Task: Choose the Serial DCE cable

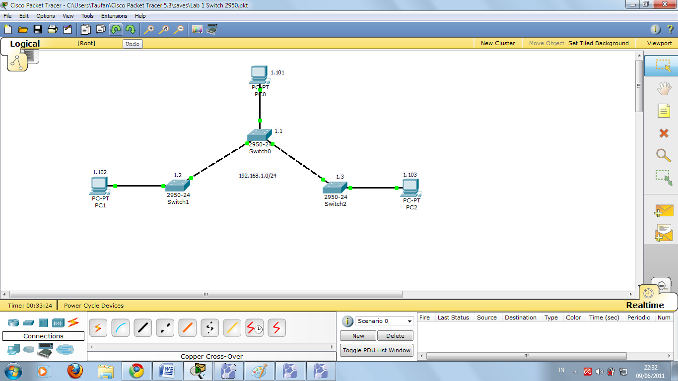Action: coord(255,328)
